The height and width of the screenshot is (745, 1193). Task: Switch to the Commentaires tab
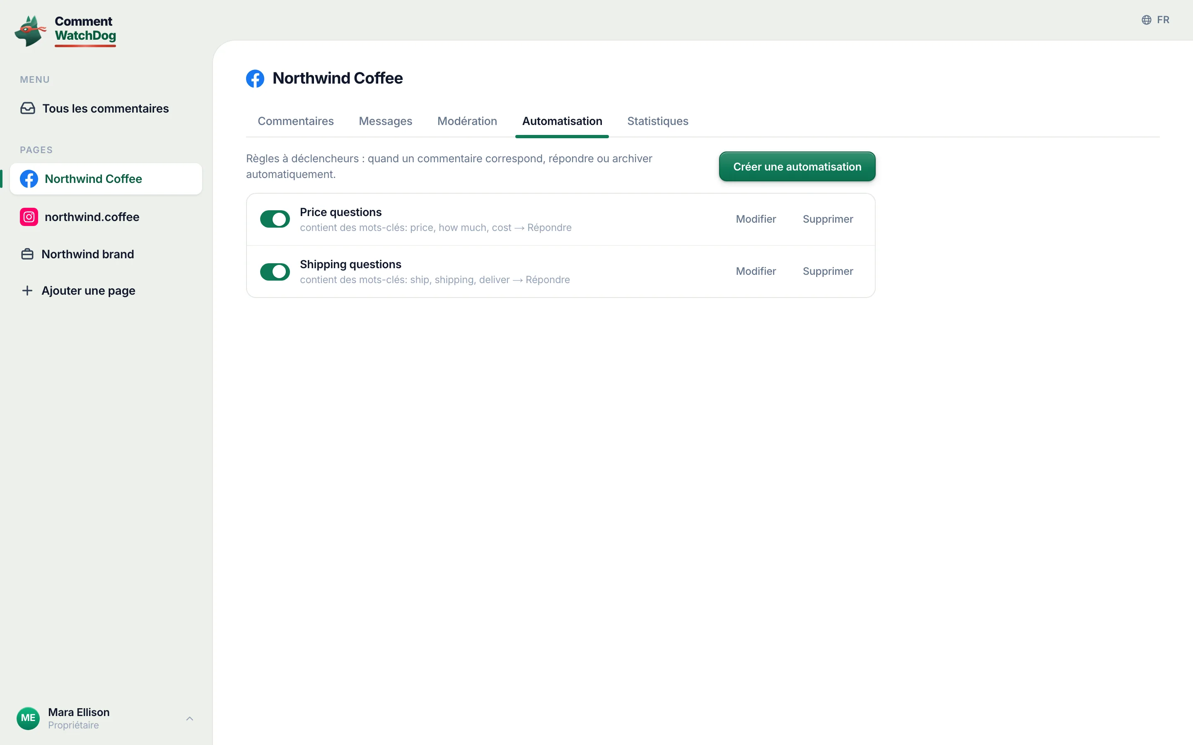(x=296, y=121)
